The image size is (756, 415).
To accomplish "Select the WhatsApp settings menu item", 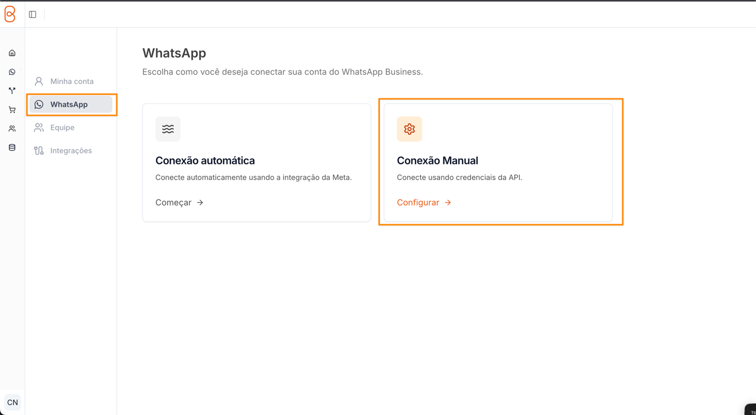I will 71,105.
